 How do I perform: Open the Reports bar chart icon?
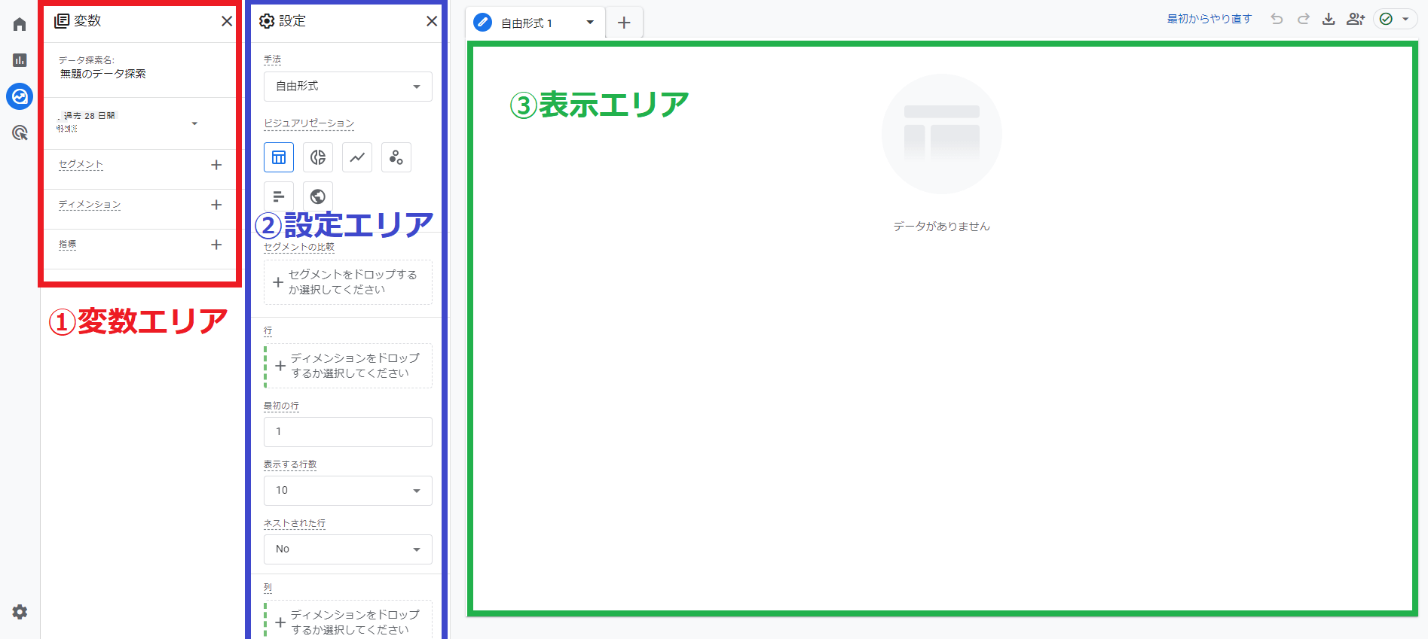pyautogui.click(x=20, y=60)
